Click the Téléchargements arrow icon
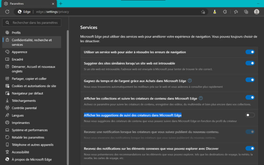This screenshot has height=165, width=264. (7, 100)
